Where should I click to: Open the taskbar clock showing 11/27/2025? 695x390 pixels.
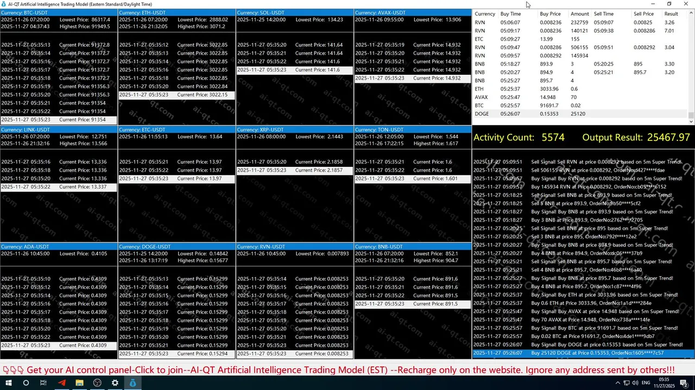(x=664, y=382)
